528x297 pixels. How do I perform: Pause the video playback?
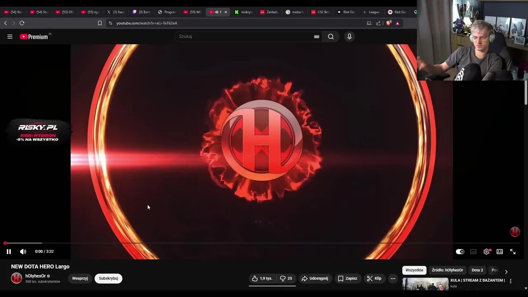(9, 252)
